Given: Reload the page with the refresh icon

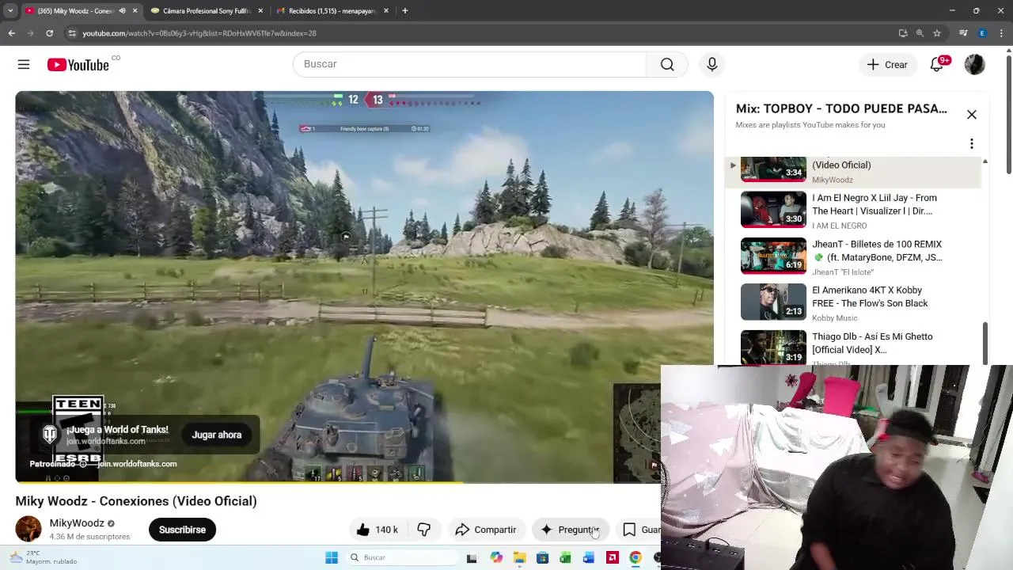Looking at the screenshot, I should click(x=49, y=33).
